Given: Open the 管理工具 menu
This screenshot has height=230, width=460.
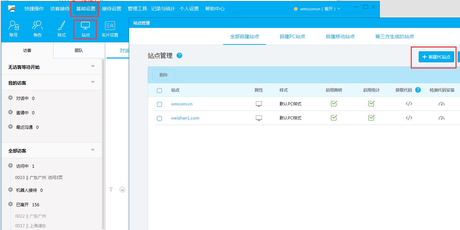Looking at the screenshot, I should (137, 9).
